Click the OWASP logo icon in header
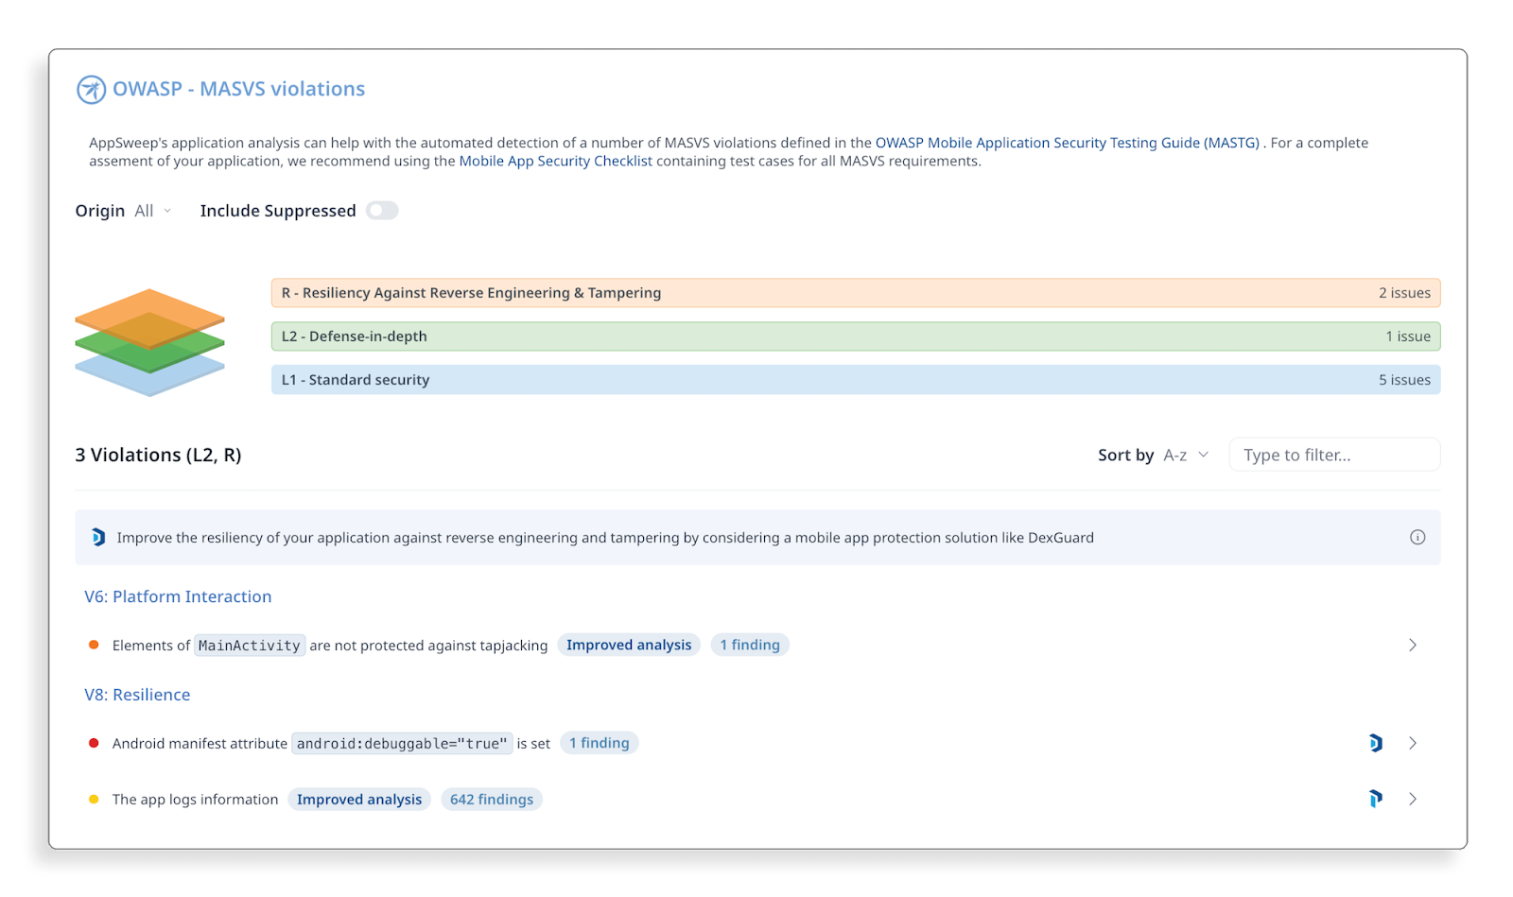This screenshot has height=897, width=1513. pyautogui.click(x=91, y=90)
